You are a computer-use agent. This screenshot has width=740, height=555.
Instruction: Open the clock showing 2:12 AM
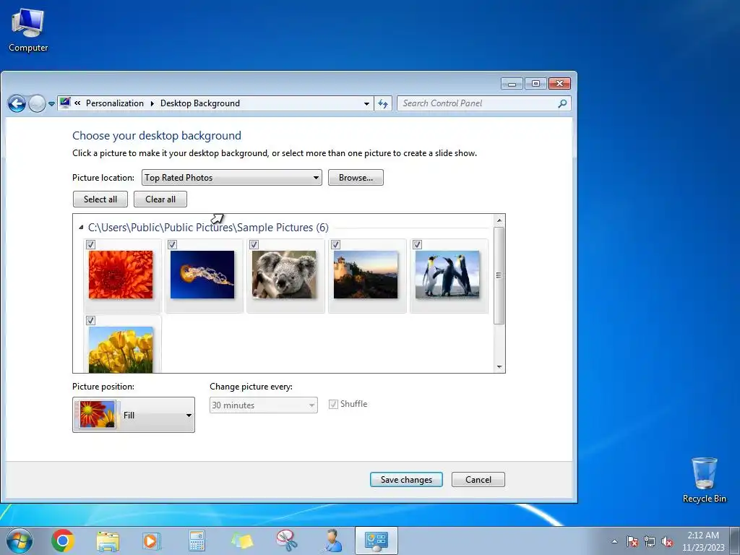tap(702, 541)
